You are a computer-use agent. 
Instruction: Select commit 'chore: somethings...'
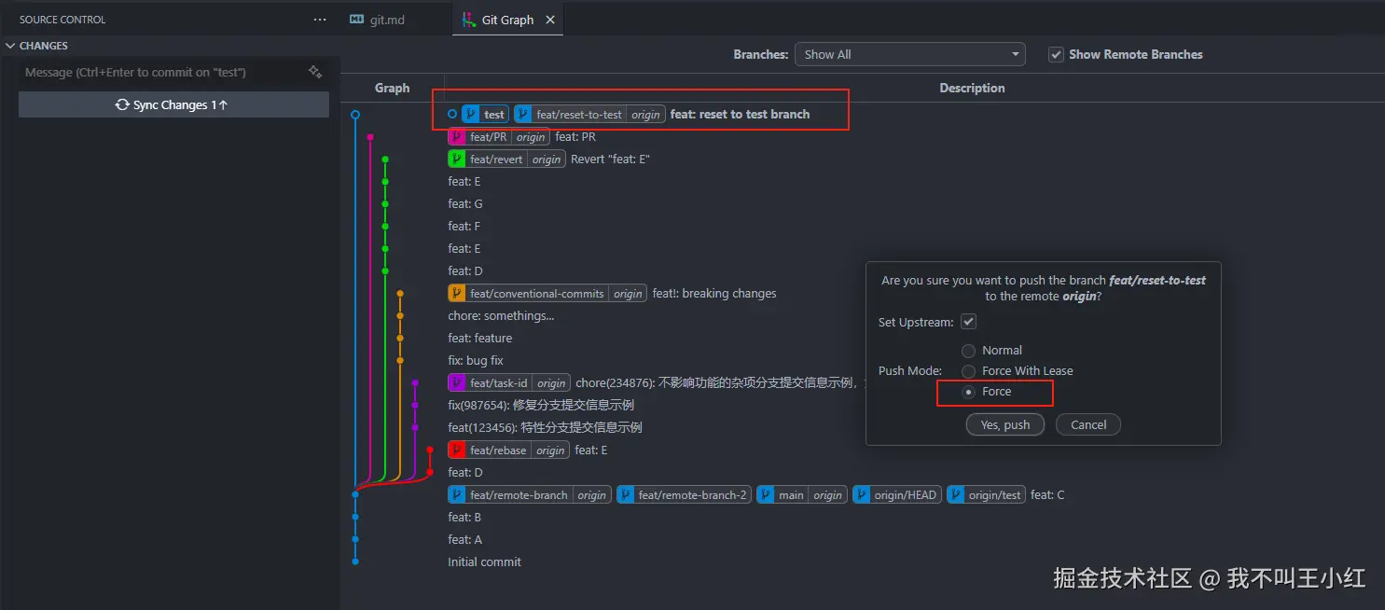[501, 315]
